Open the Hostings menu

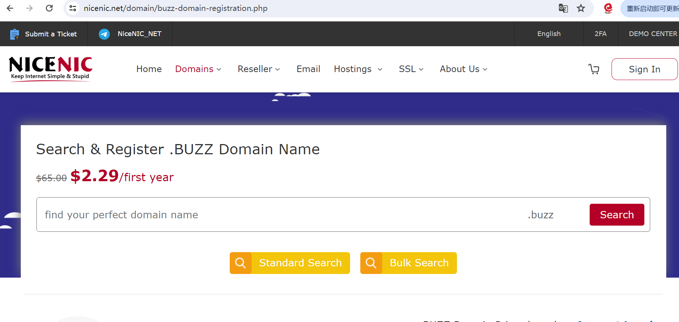(353, 69)
